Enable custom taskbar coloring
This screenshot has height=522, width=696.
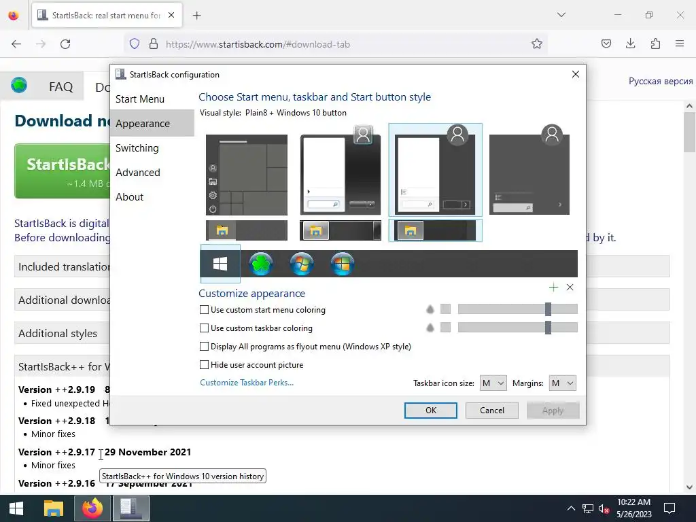tap(204, 328)
